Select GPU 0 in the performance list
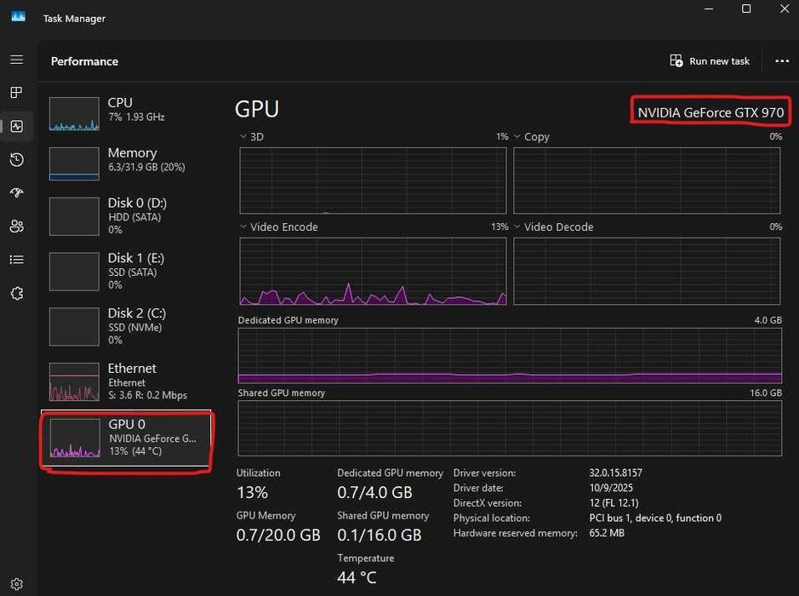The width and height of the screenshot is (799, 596). coord(126,438)
